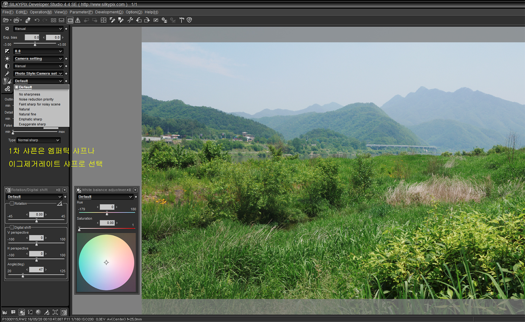The image size is (525, 322).
Task: Click the open file folder icon
Action: pos(6,20)
